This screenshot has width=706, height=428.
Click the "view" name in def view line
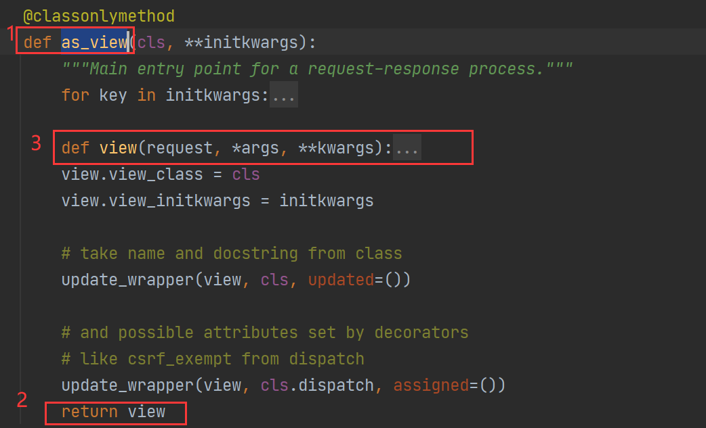(118, 148)
